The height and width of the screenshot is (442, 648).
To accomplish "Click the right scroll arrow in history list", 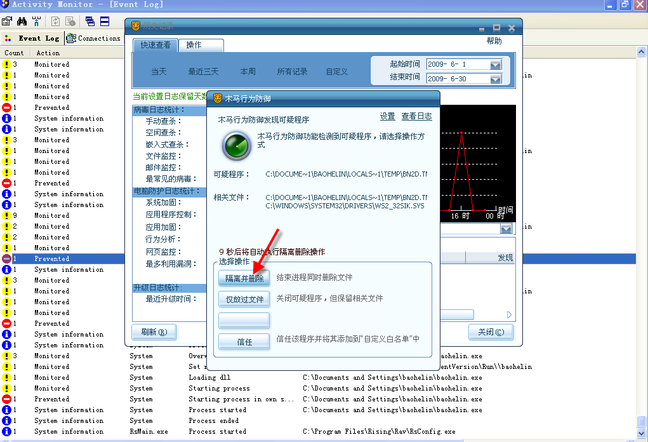I will point(509,314).
